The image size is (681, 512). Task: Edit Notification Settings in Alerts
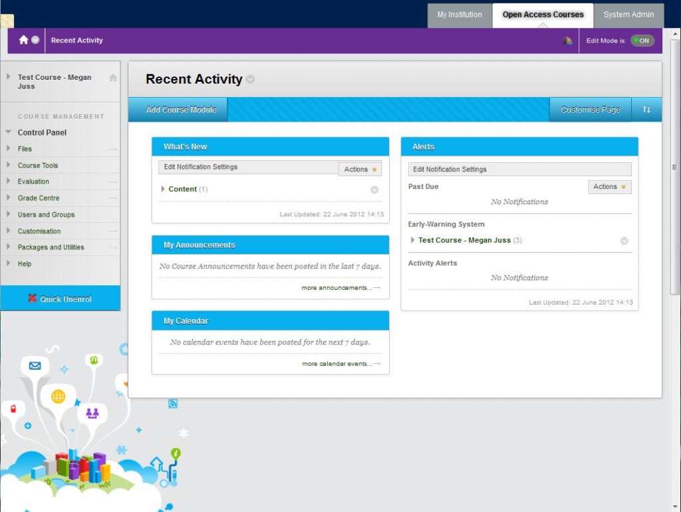coord(450,170)
